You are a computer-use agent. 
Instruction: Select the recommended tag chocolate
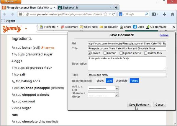coord(122,81)
